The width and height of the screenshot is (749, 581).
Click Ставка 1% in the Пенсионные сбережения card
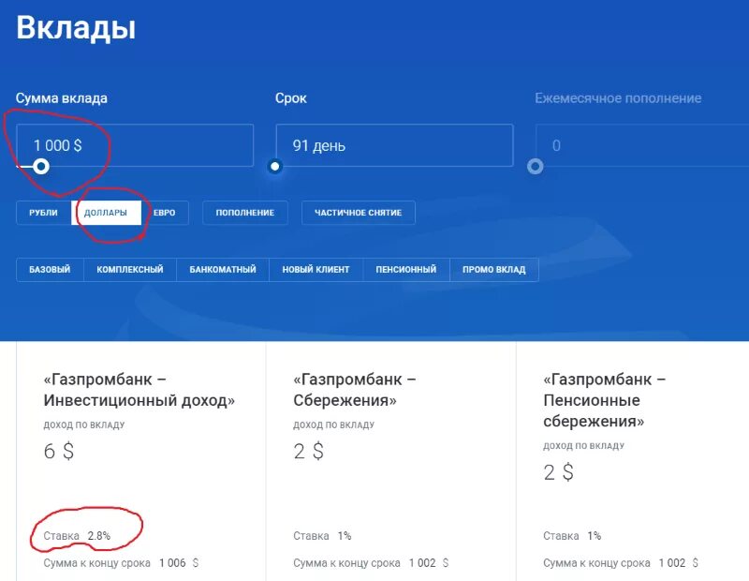(572, 536)
